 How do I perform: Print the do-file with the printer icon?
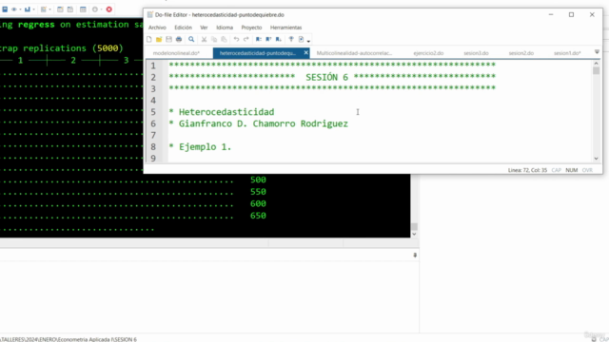[x=179, y=39]
